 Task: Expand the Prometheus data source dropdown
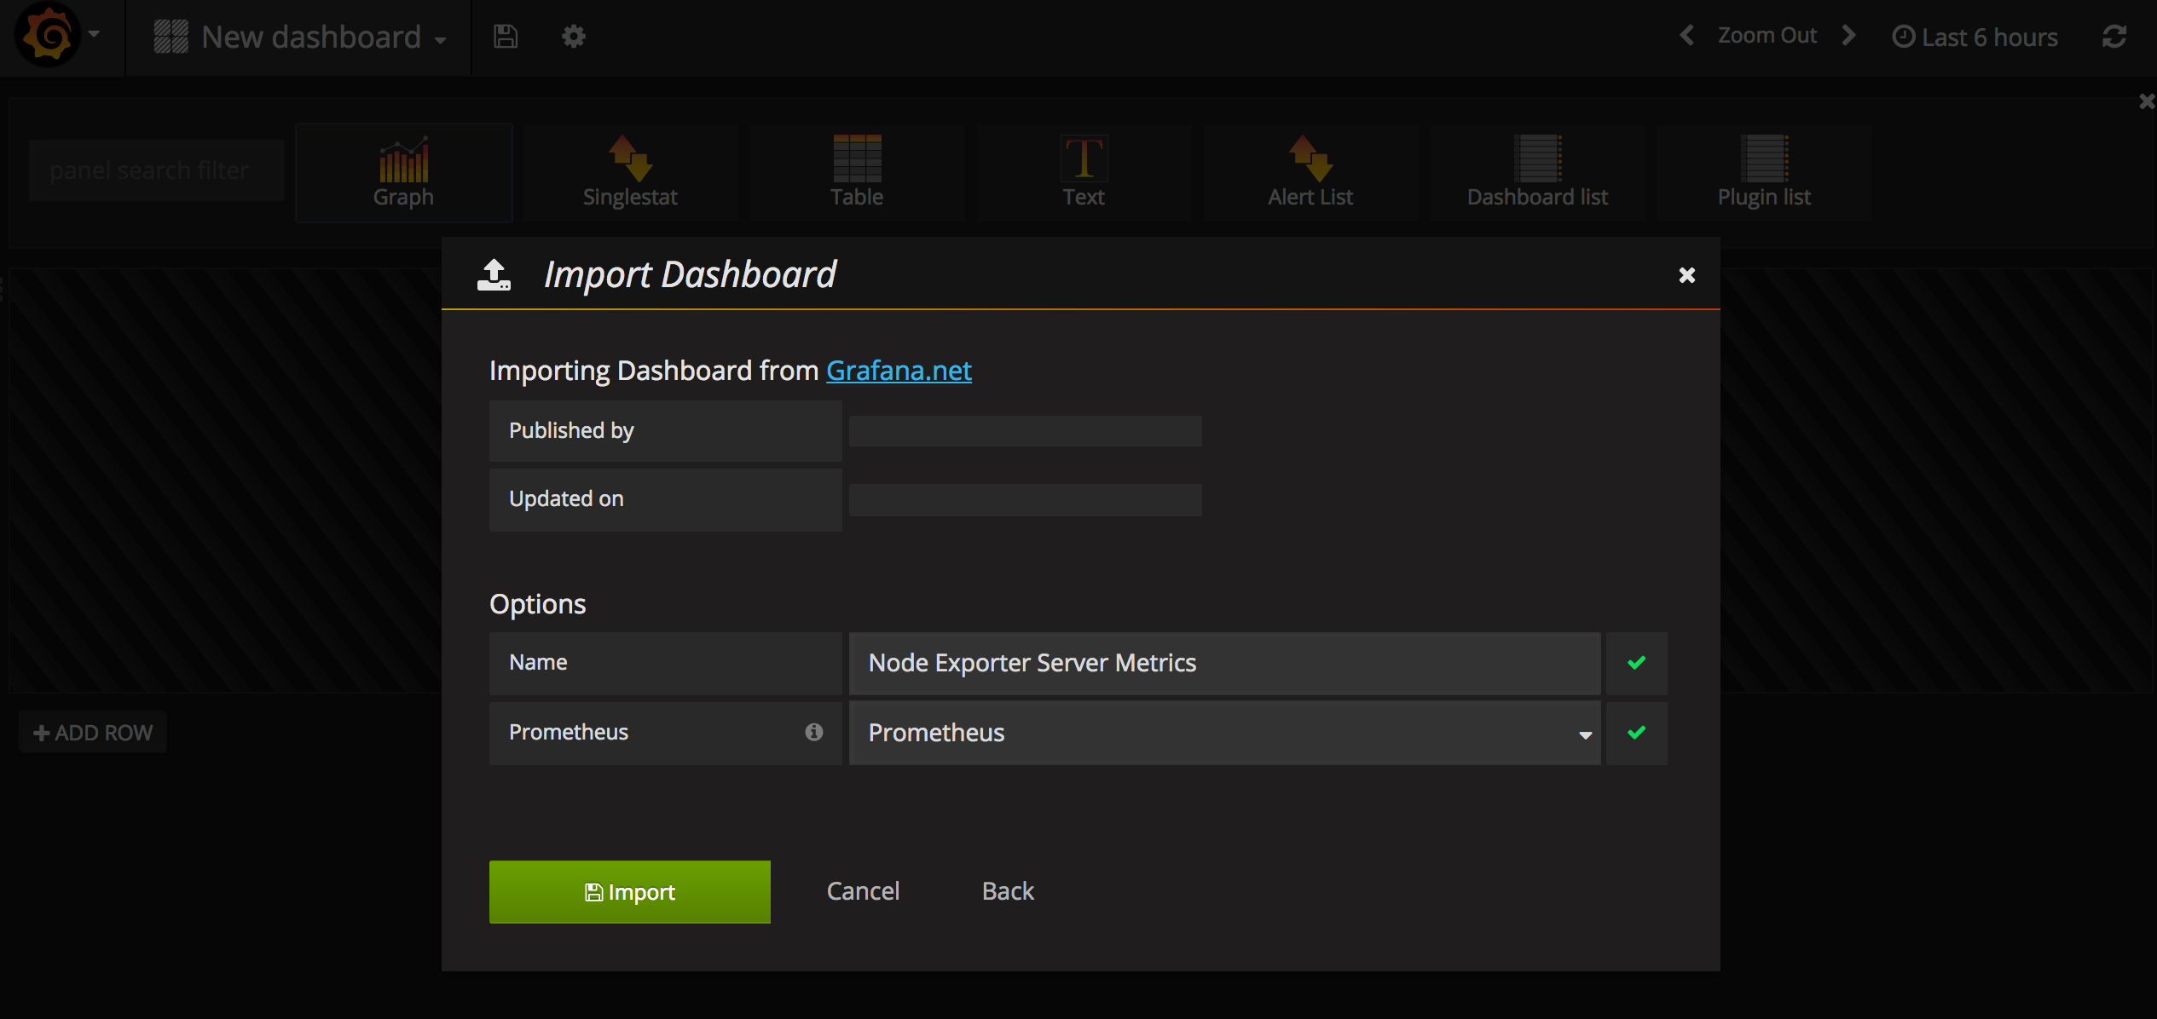[1224, 733]
